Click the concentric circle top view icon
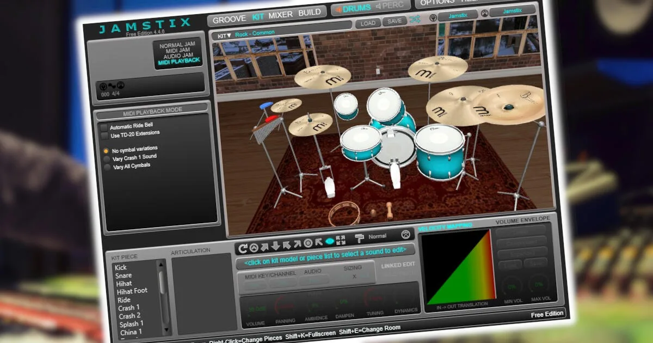The height and width of the screenshot is (343, 653). (x=308, y=243)
